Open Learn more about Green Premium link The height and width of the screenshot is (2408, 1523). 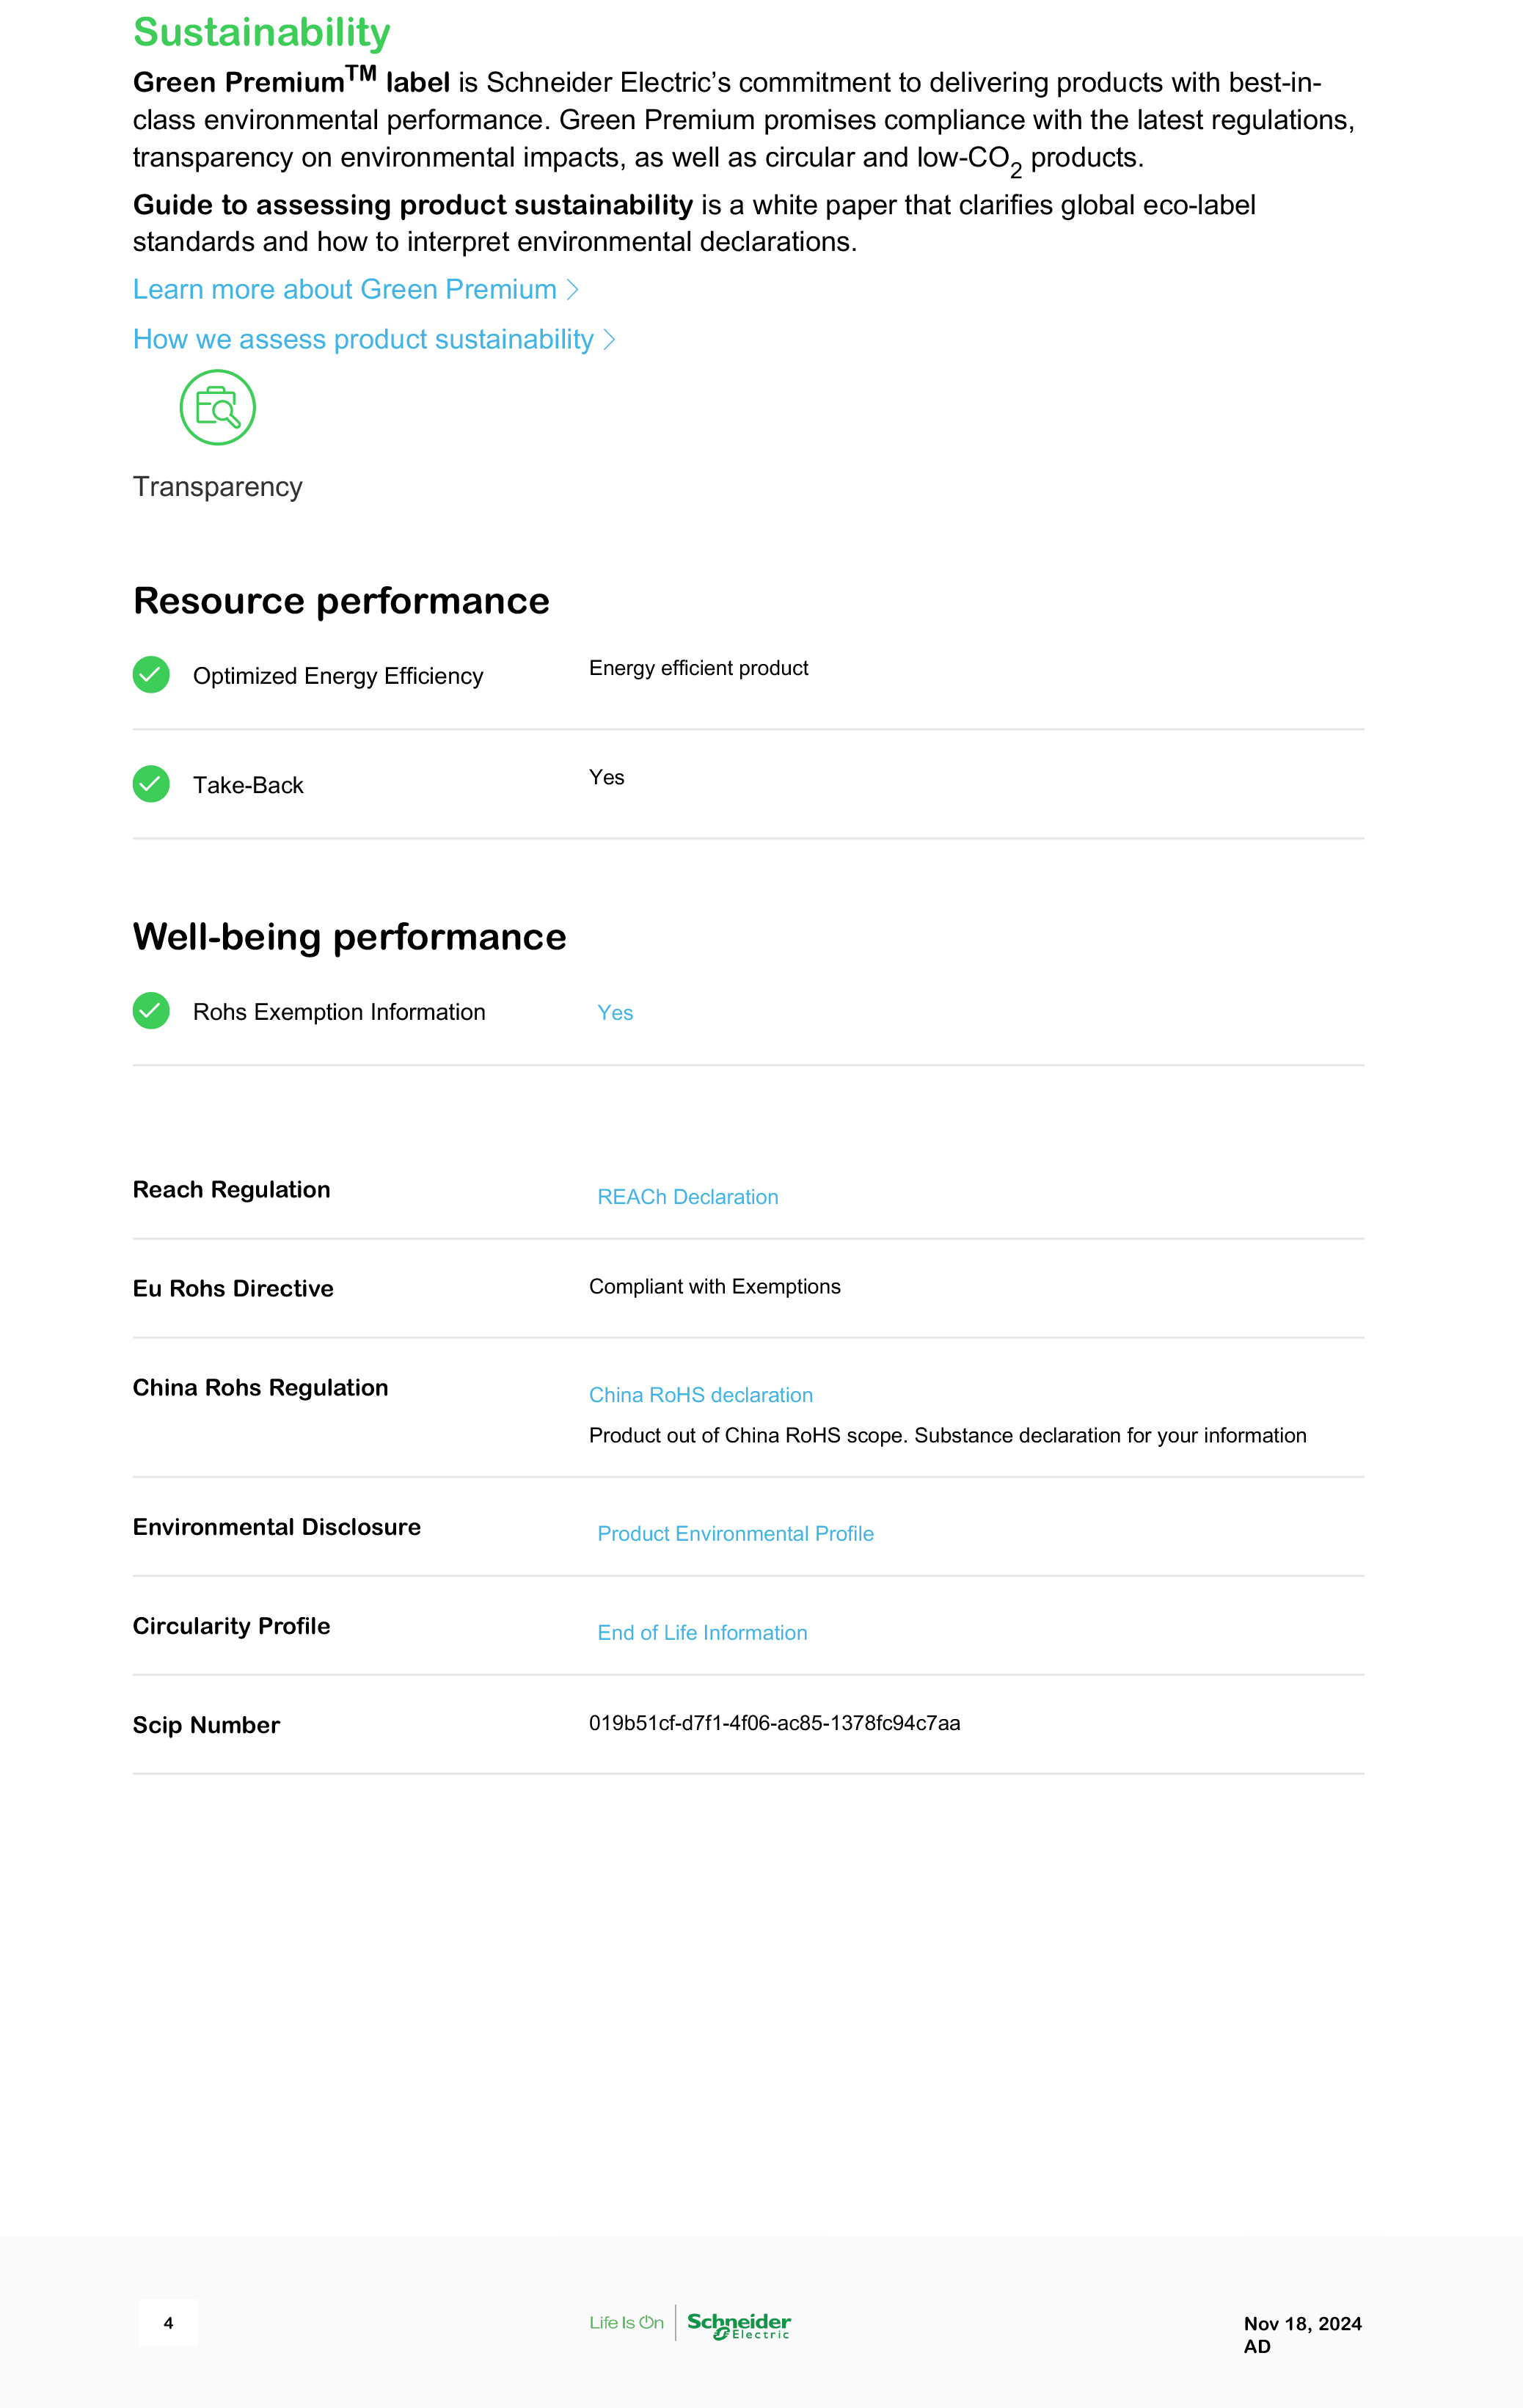tap(344, 290)
